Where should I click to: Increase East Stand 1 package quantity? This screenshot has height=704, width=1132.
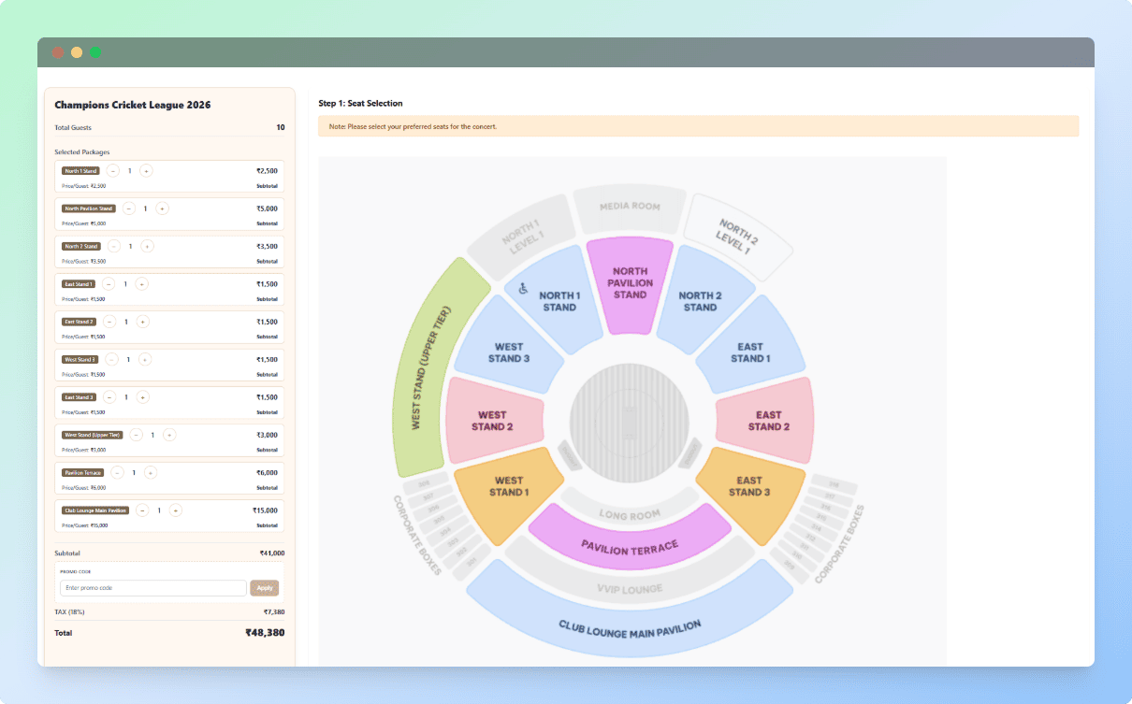142,284
